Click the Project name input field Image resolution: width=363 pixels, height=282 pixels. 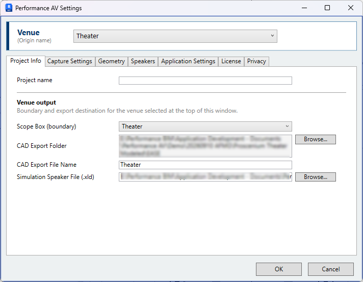click(205, 81)
